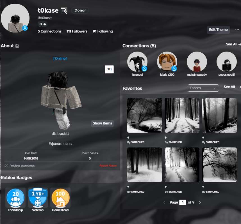
Task: Click the Friendship badge icon
Action: pyautogui.click(x=15, y=198)
